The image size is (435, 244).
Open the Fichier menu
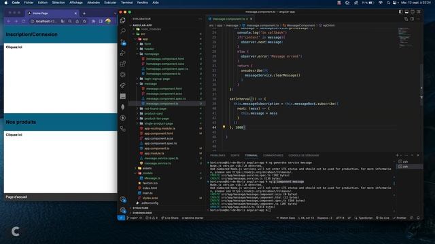[x=29, y=3]
